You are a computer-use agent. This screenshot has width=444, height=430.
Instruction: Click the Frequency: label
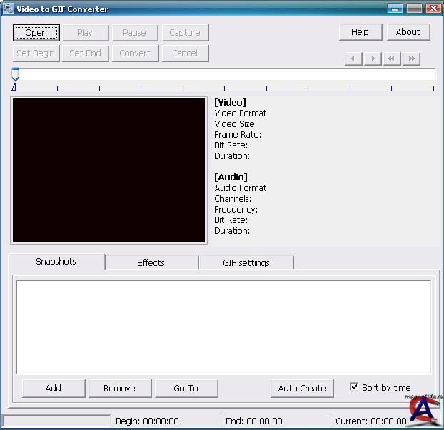tap(236, 210)
